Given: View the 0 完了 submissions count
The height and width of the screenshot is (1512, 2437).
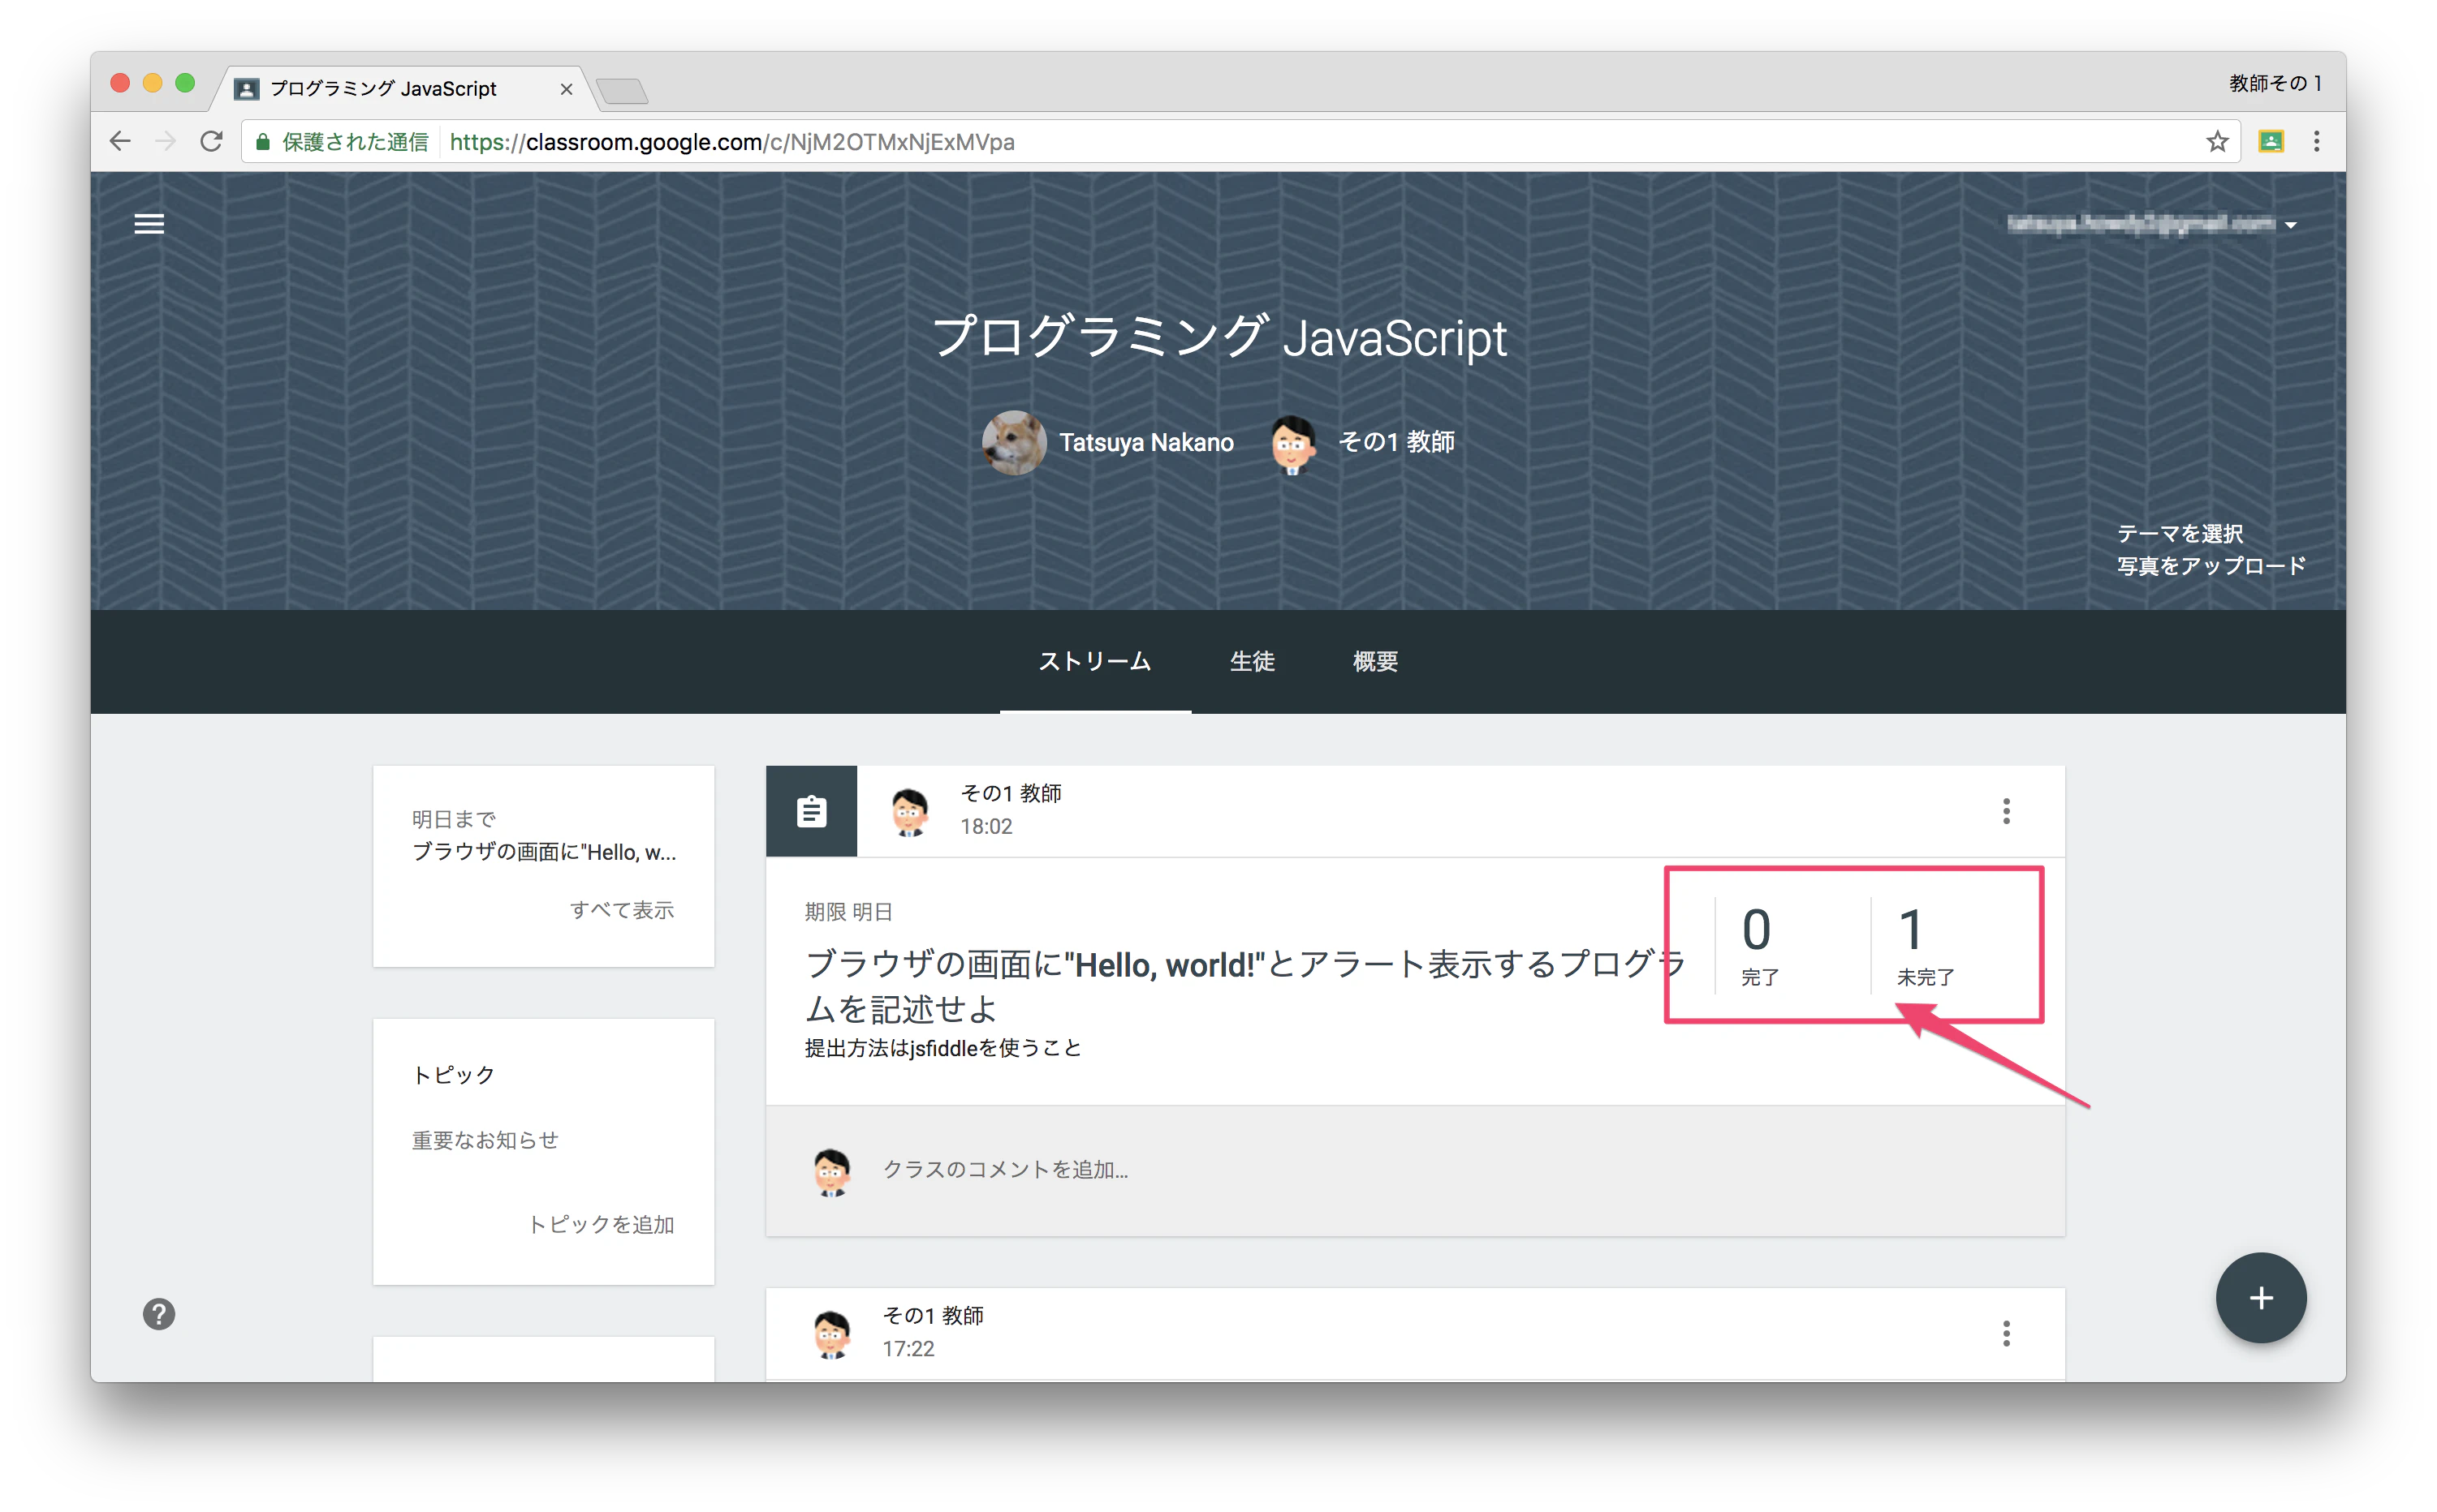Looking at the screenshot, I should [x=1758, y=945].
